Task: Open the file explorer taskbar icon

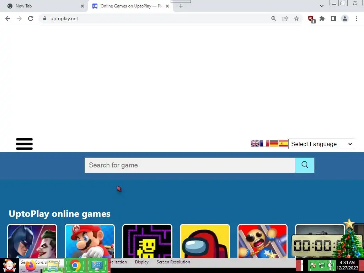Action: (53, 267)
